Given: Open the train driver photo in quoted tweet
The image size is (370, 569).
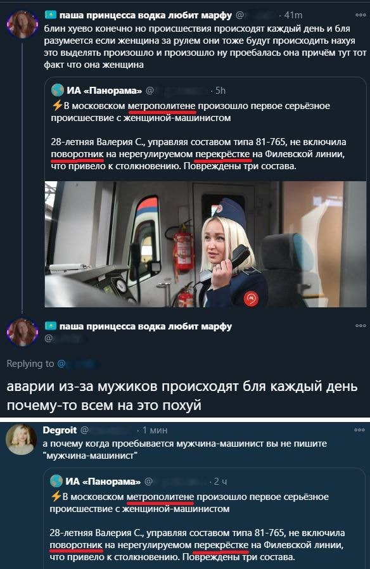Looking at the screenshot, I should point(205,244).
